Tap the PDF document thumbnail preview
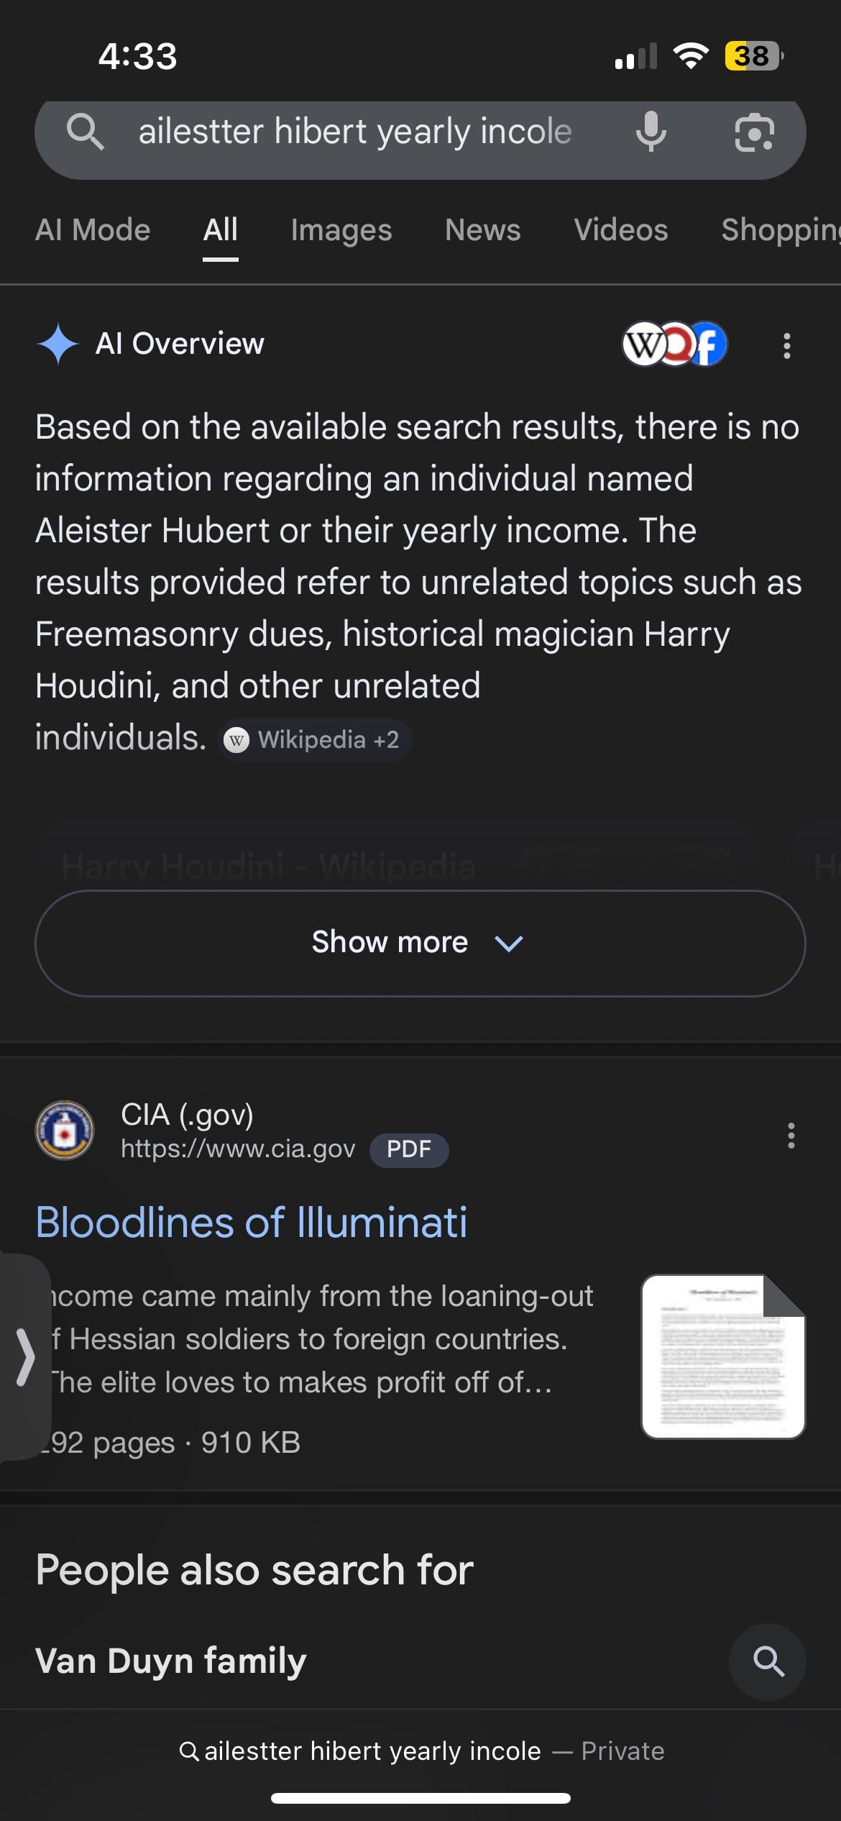Image resolution: width=841 pixels, height=1821 pixels. (x=723, y=1356)
